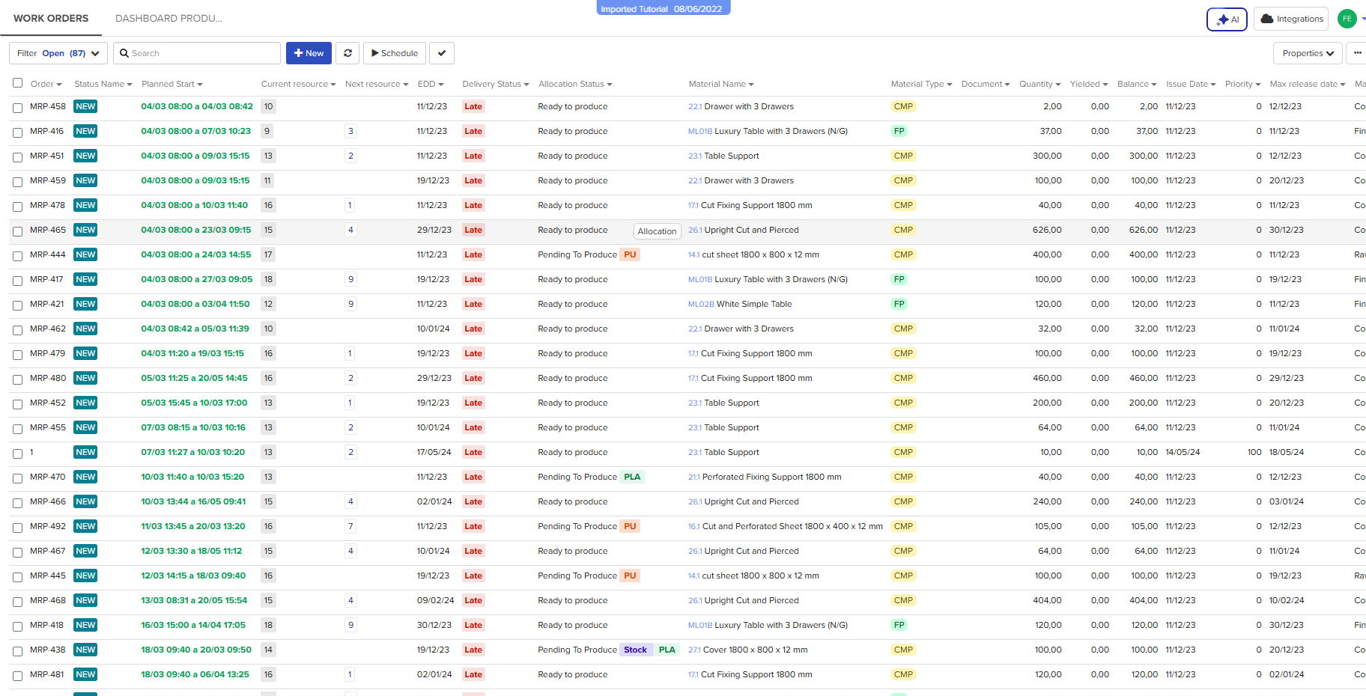Image resolution: width=1366 pixels, height=696 pixels.
Task: Click the ellipsis icon next to Properties
Action: click(1358, 53)
